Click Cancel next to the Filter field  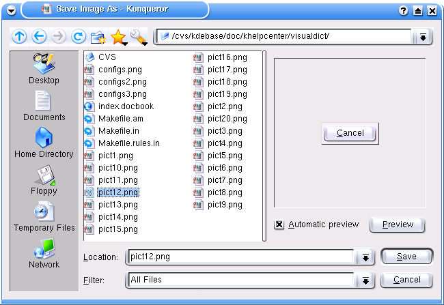click(x=406, y=280)
